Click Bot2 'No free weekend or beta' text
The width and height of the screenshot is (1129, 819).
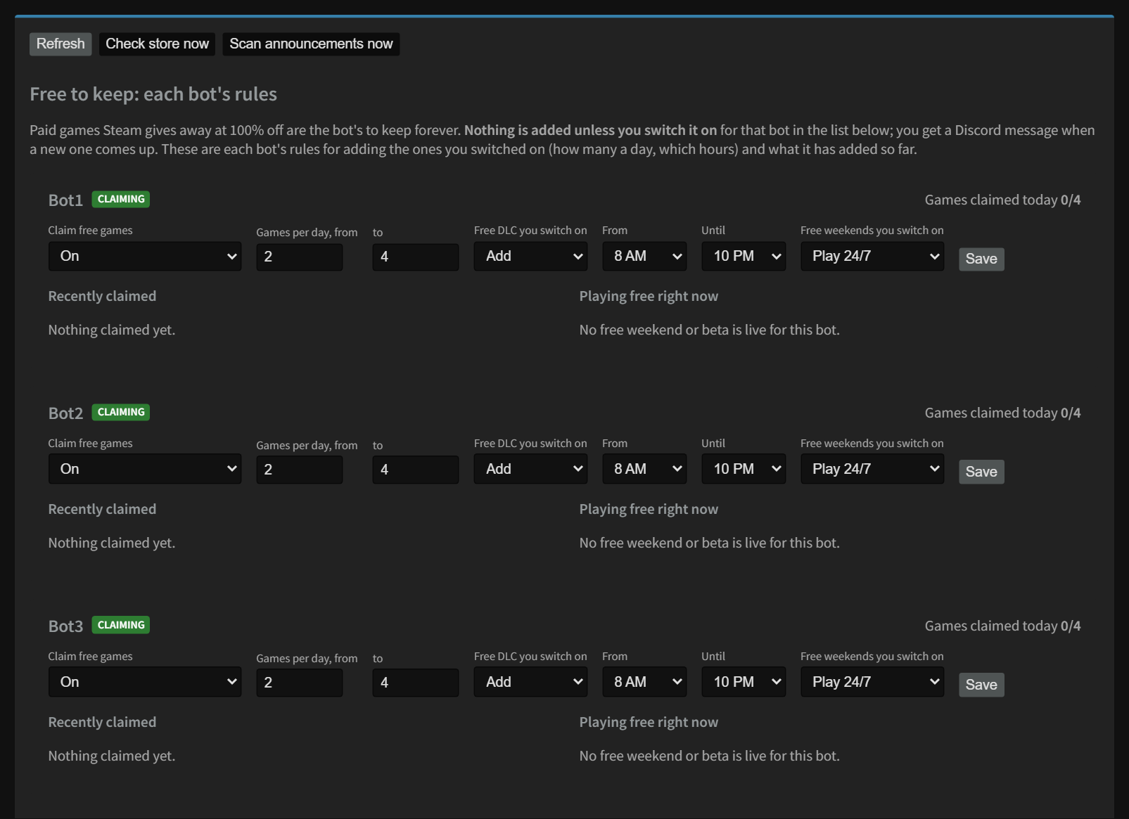[709, 543]
